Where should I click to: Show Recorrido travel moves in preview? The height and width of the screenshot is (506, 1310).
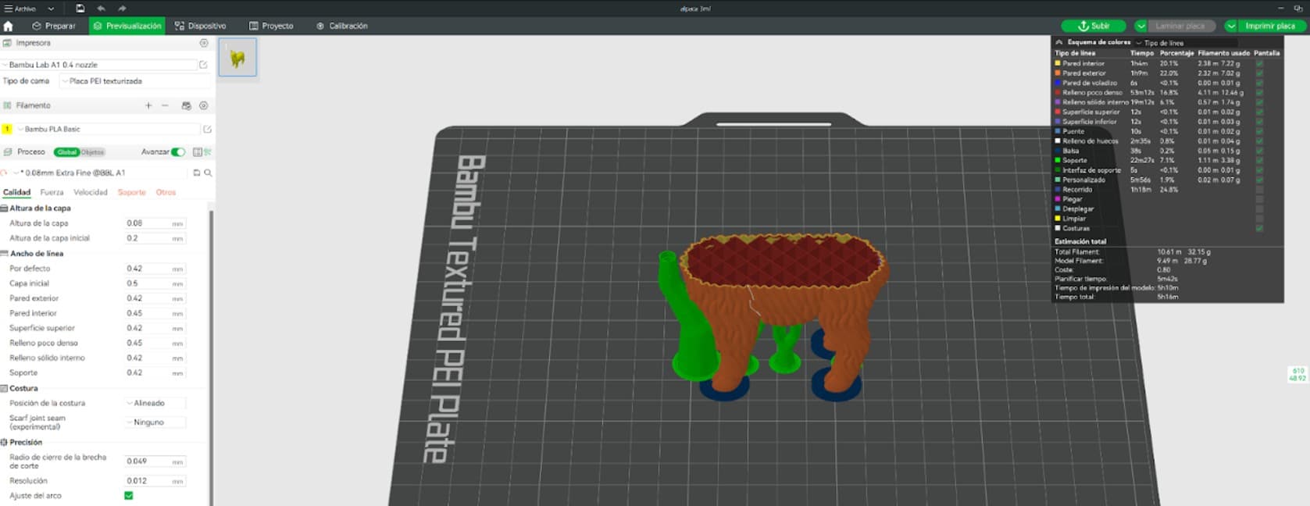pyautogui.click(x=1259, y=190)
